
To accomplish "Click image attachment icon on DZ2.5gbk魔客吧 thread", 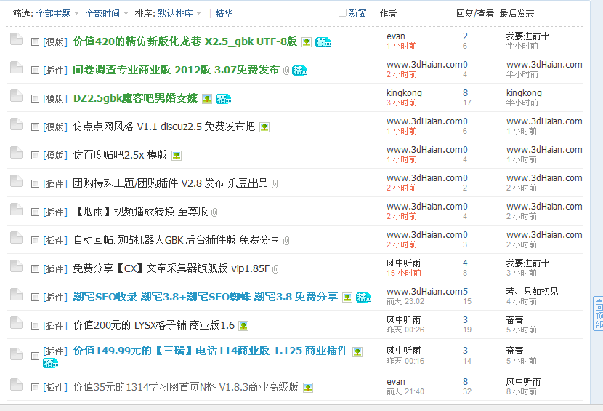I will coord(207,99).
